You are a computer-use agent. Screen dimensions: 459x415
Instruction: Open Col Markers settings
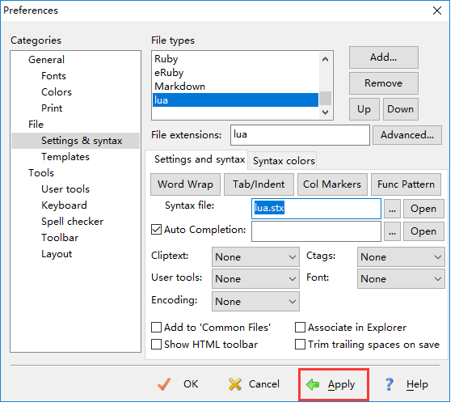(x=332, y=184)
